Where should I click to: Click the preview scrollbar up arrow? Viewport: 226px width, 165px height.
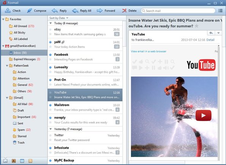coord(219,46)
